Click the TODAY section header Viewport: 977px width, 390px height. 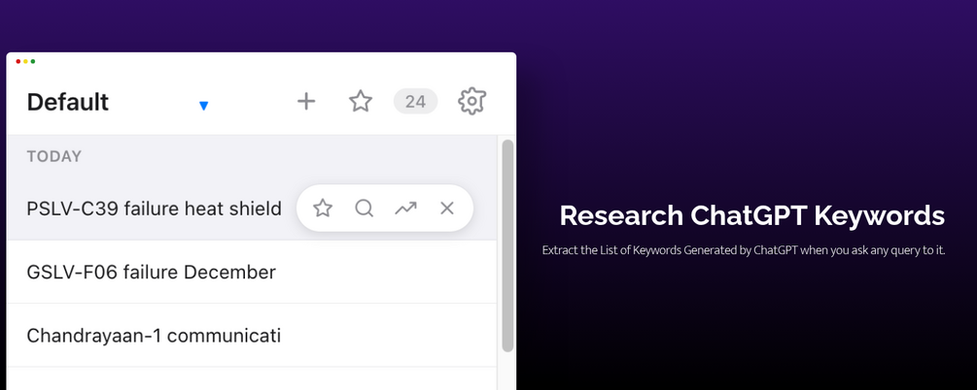click(x=54, y=156)
